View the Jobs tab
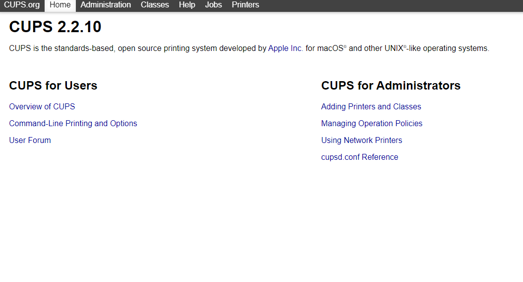 214,5
